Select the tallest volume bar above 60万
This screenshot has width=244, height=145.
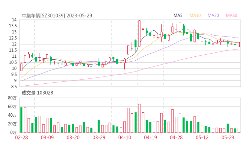pos(139,118)
